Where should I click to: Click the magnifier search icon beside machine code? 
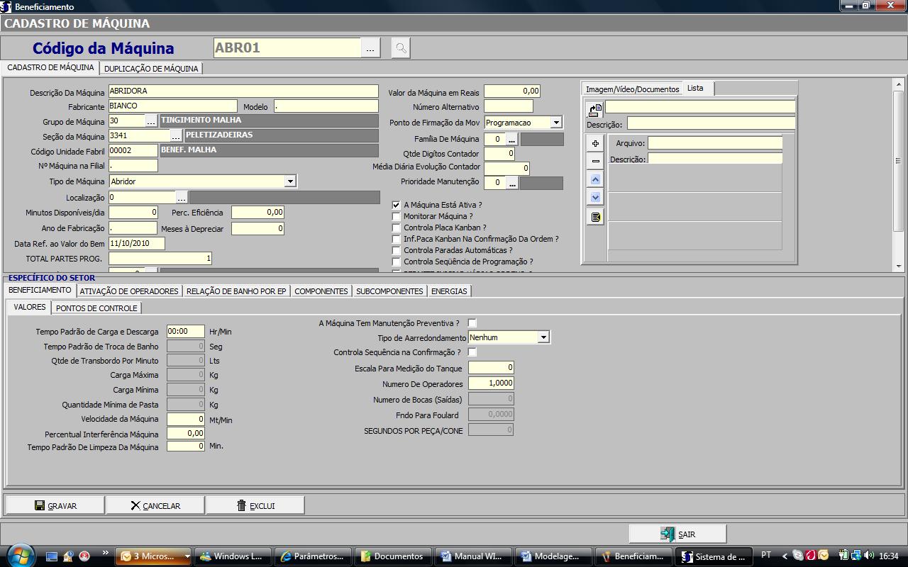(401, 48)
